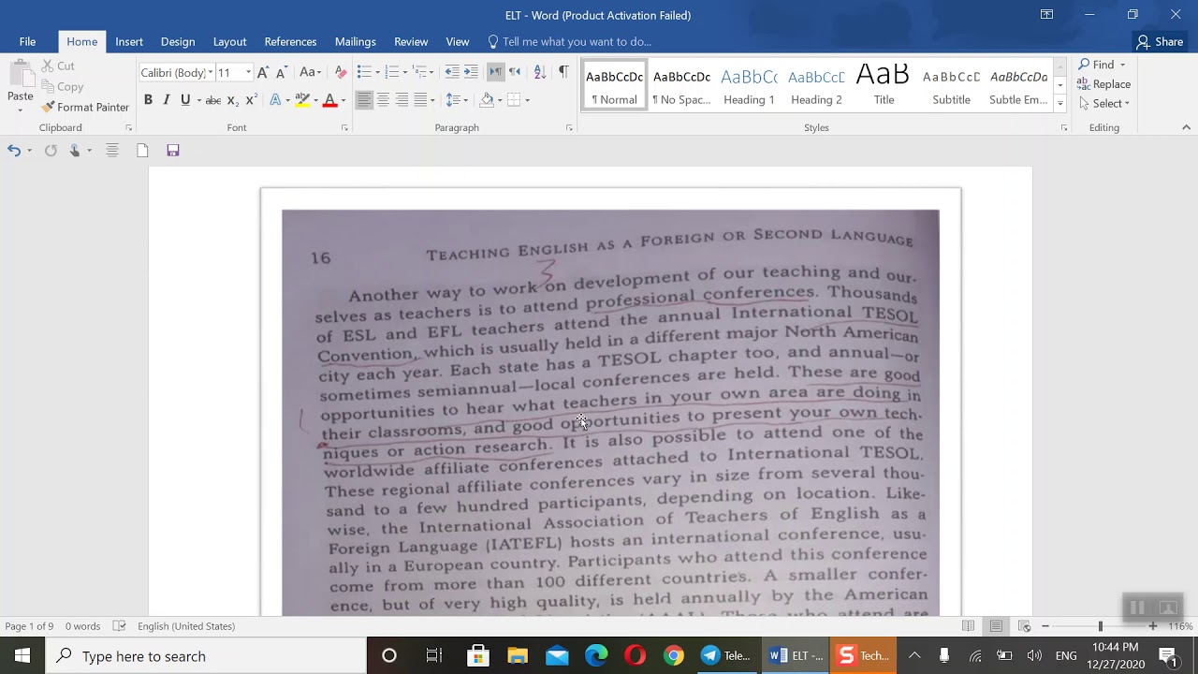
Task: Toggle right-to-left text direction
Action: (x=515, y=72)
